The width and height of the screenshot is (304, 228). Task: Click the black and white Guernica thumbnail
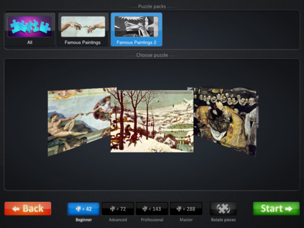click(x=136, y=27)
